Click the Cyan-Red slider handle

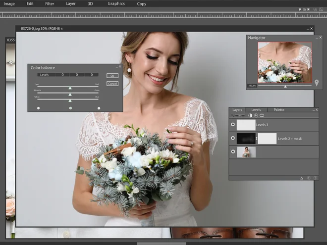(70, 87)
